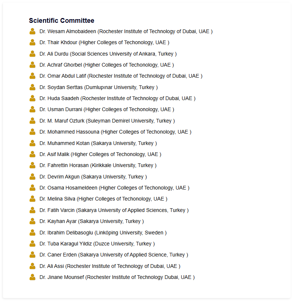Click Dr. Tuba Karagul Yildiz's entry
Viewport: 295px width, 301px height.
pyautogui.click(x=97, y=244)
